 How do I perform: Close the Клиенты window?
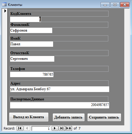coord(125,5)
